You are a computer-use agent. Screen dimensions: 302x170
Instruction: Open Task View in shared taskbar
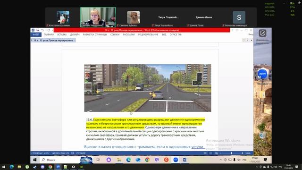coord(98,160)
